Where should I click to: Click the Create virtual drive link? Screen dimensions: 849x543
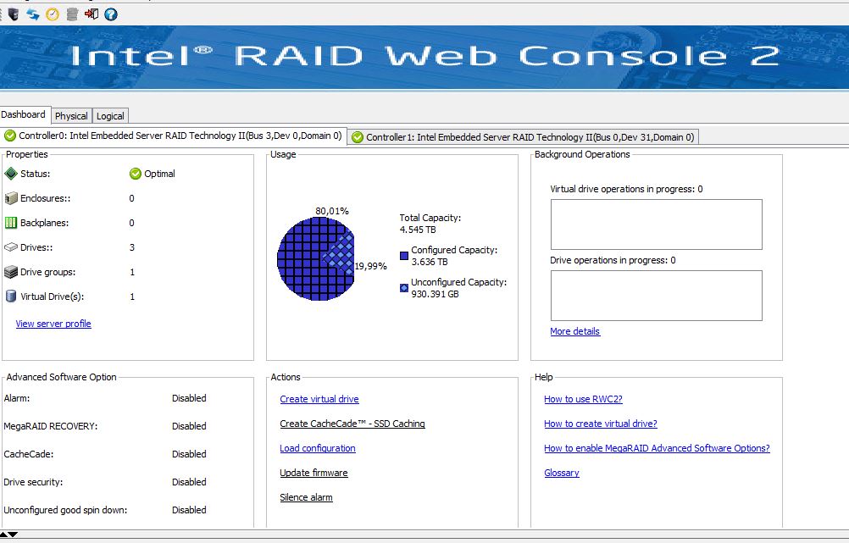pos(319,399)
